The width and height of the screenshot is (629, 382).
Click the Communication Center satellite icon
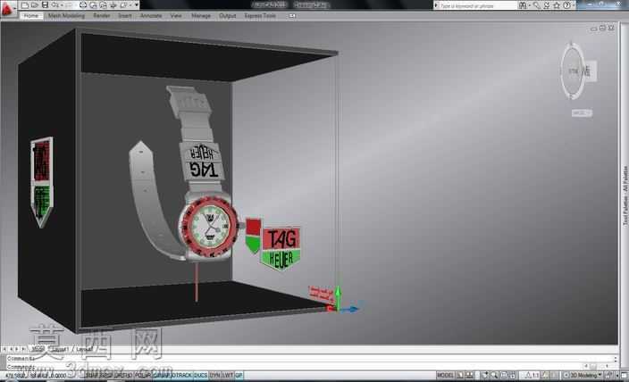pos(547,5)
